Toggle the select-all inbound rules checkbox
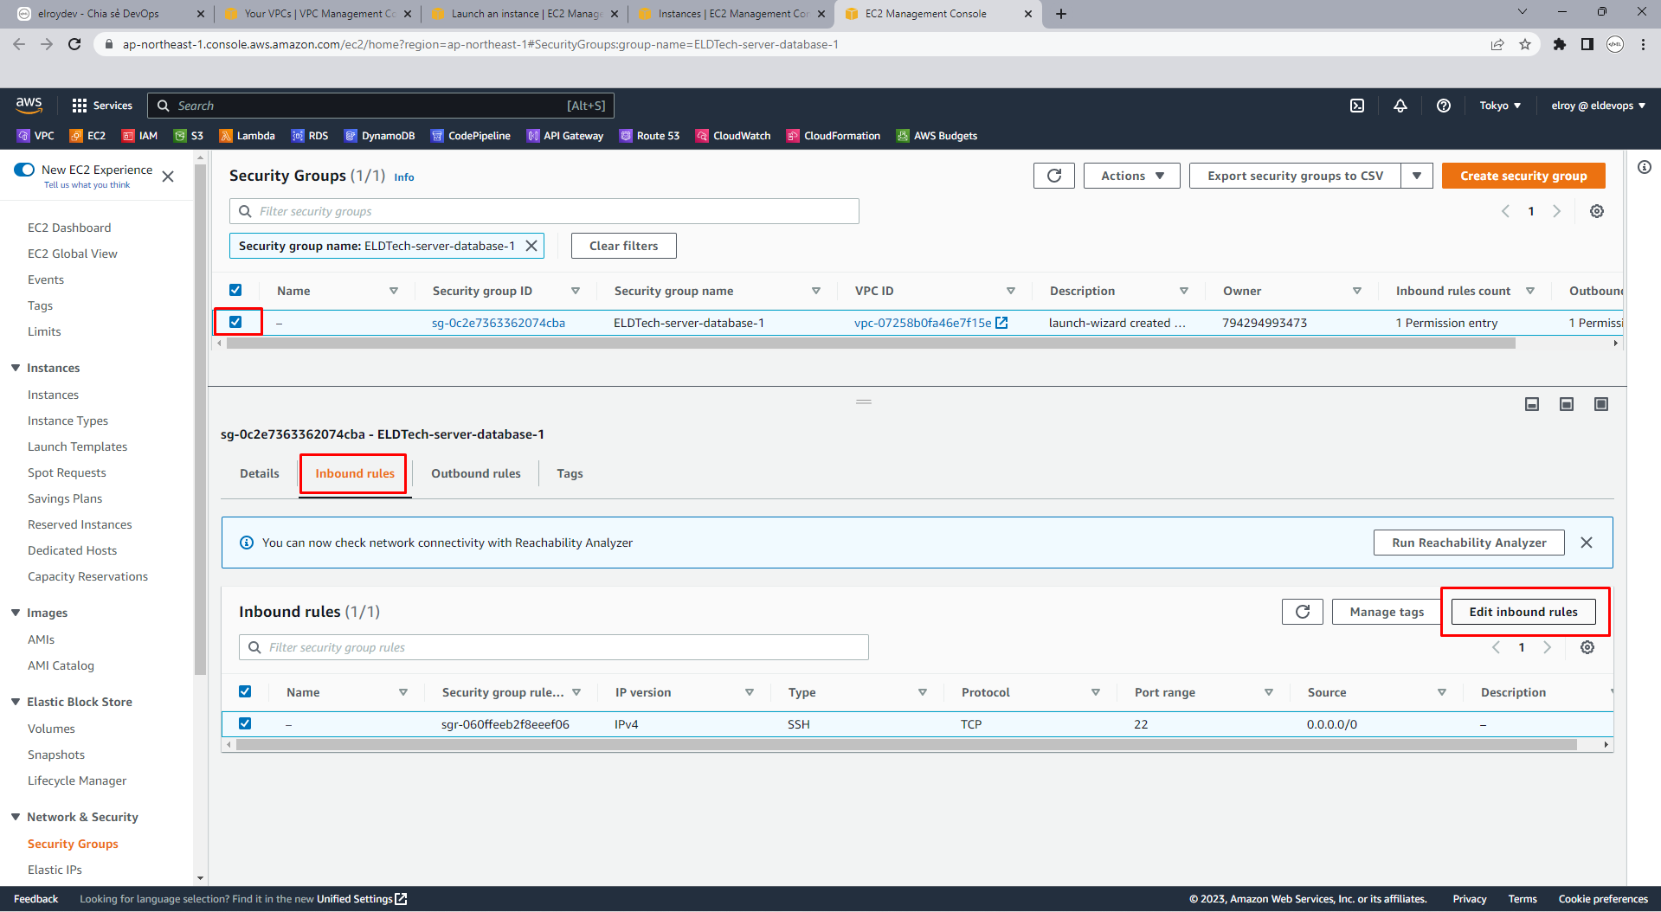 coord(245,691)
